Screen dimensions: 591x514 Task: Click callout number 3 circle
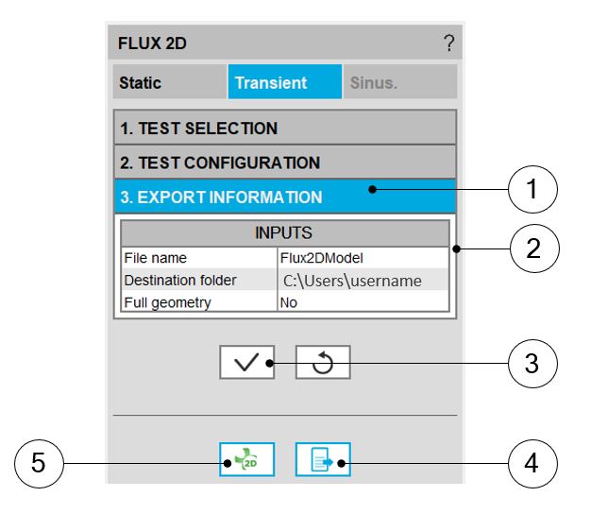[x=532, y=363]
